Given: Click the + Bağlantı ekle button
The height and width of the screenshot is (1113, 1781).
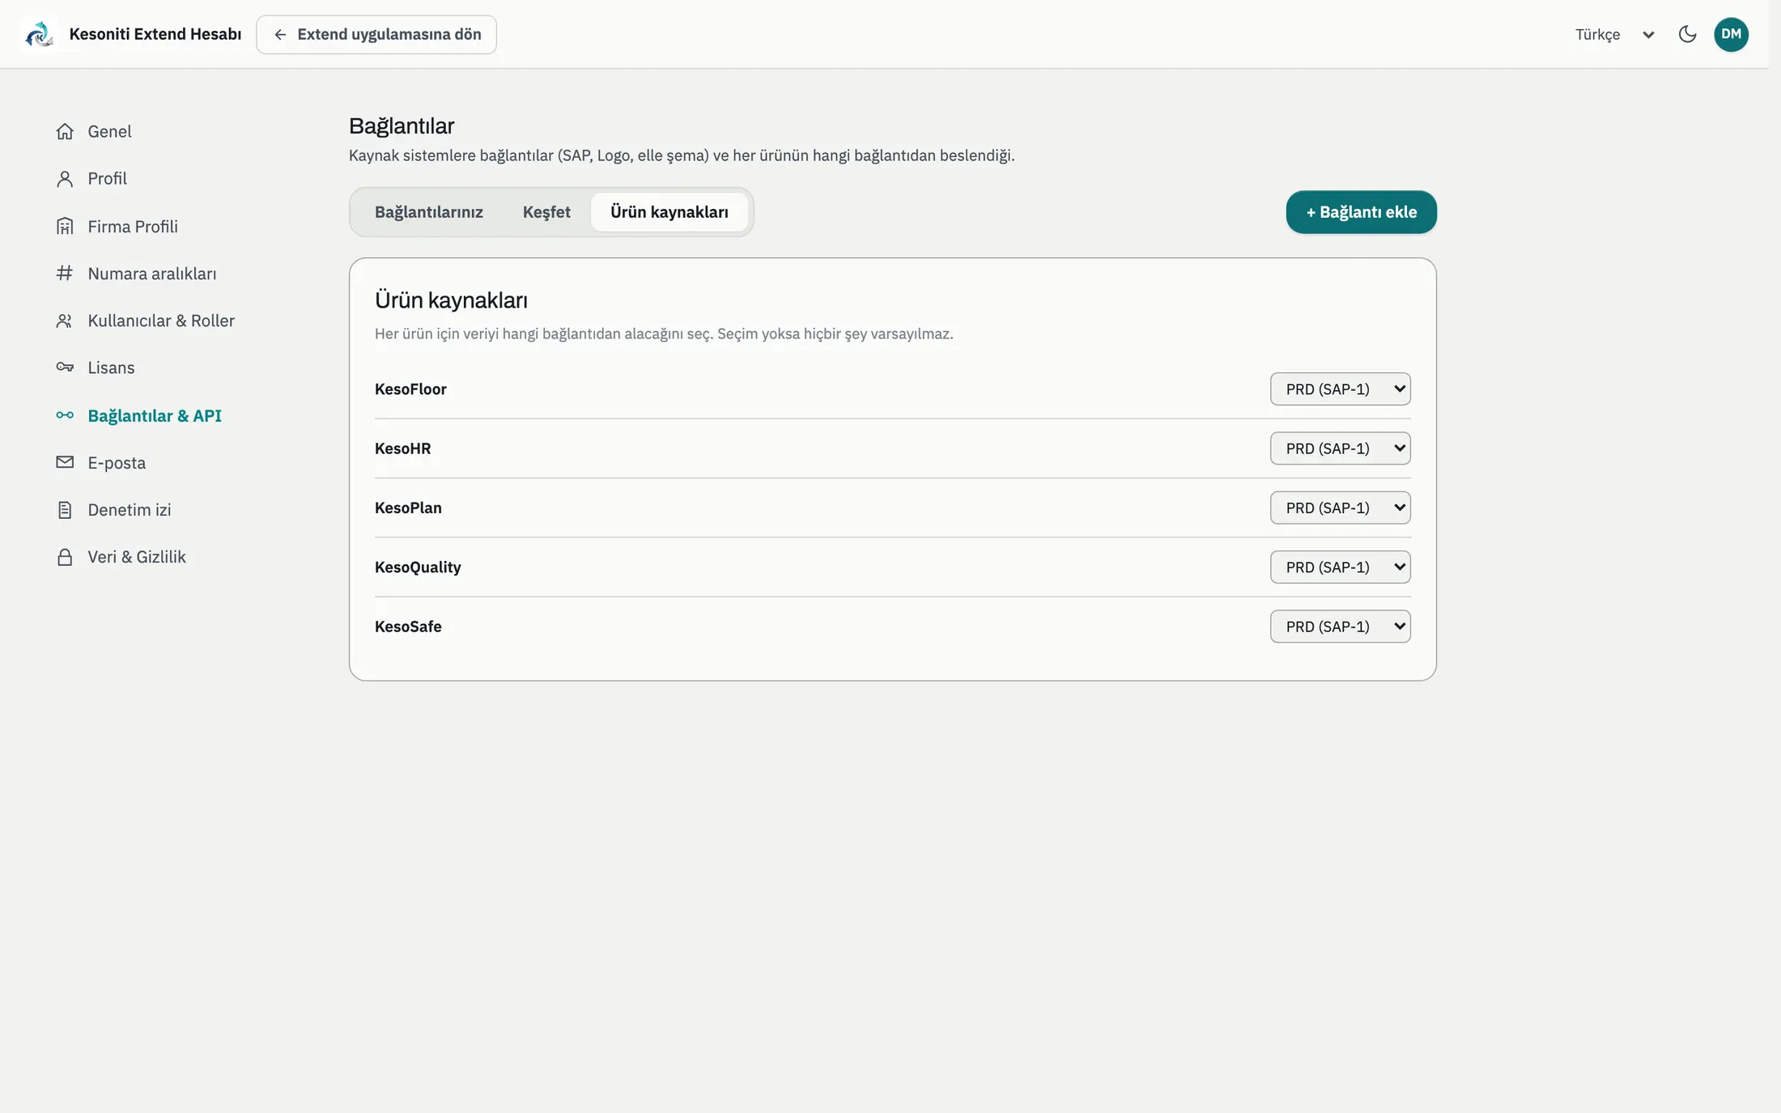Looking at the screenshot, I should point(1361,212).
